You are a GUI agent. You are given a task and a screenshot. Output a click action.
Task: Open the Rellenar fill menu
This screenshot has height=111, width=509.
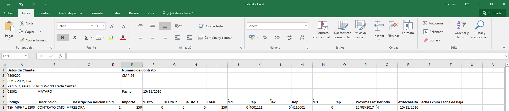tap(433, 32)
